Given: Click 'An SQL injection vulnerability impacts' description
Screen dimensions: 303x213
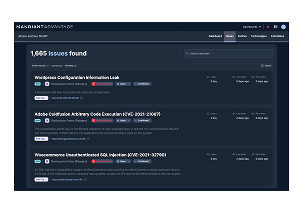Looking at the screenshot, I should point(108,172).
